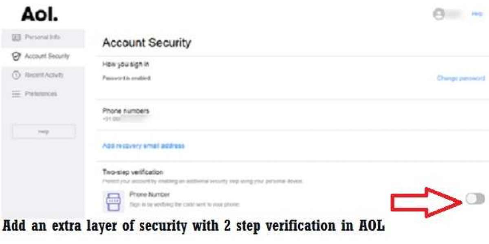This screenshot has width=489, height=244.
Task: Open the Help link in the header
Action: point(477,14)
